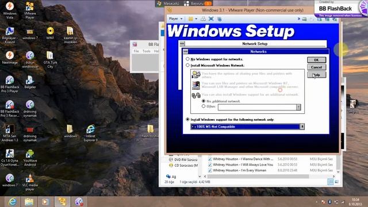368x207 pixels.
Task: Open Cs 1.6 Oyna desktop shortcut
Action: (10, 158)
